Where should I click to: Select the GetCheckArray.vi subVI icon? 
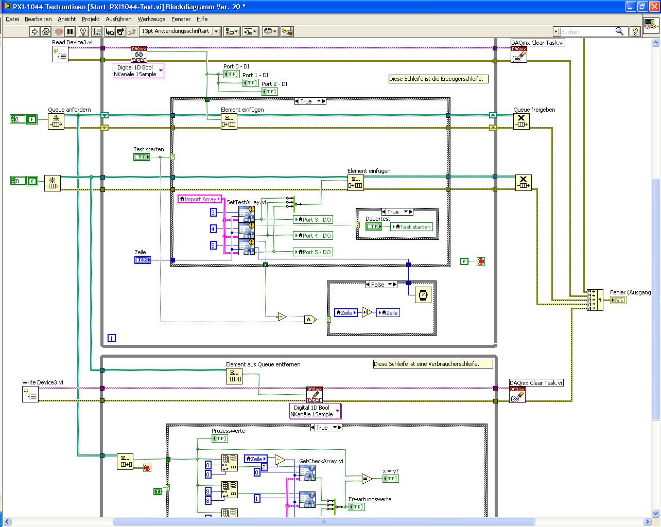[307, 473]
